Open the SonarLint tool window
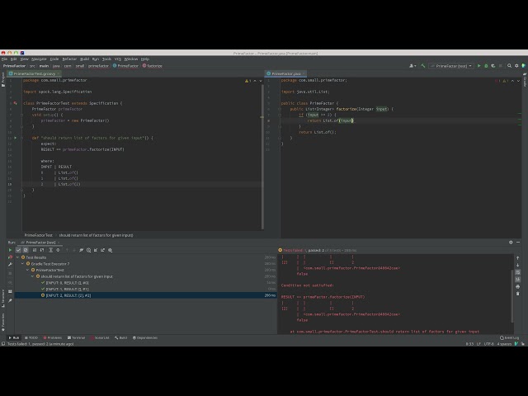 click(x=100, y=337)
